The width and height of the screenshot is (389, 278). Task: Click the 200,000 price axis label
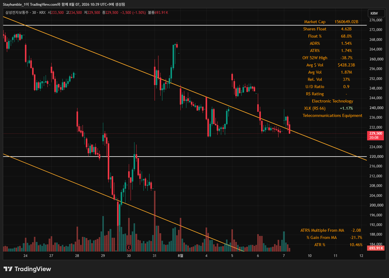pyautogui.click(x=376, y=205)
